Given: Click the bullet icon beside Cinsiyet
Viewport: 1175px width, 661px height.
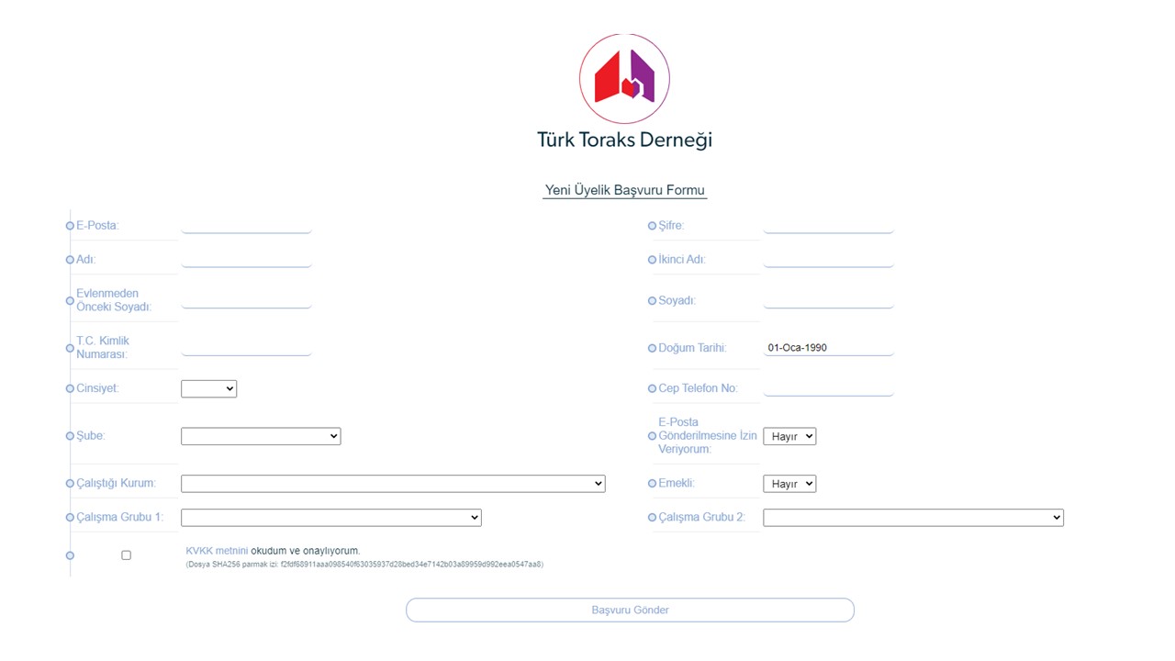Looking at the screenshot, I should pos(70,389).
